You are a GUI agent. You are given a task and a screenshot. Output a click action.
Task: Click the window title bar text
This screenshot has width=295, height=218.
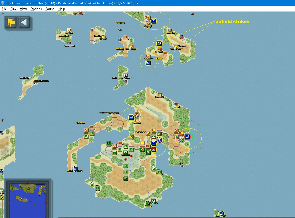coord(72,3)
